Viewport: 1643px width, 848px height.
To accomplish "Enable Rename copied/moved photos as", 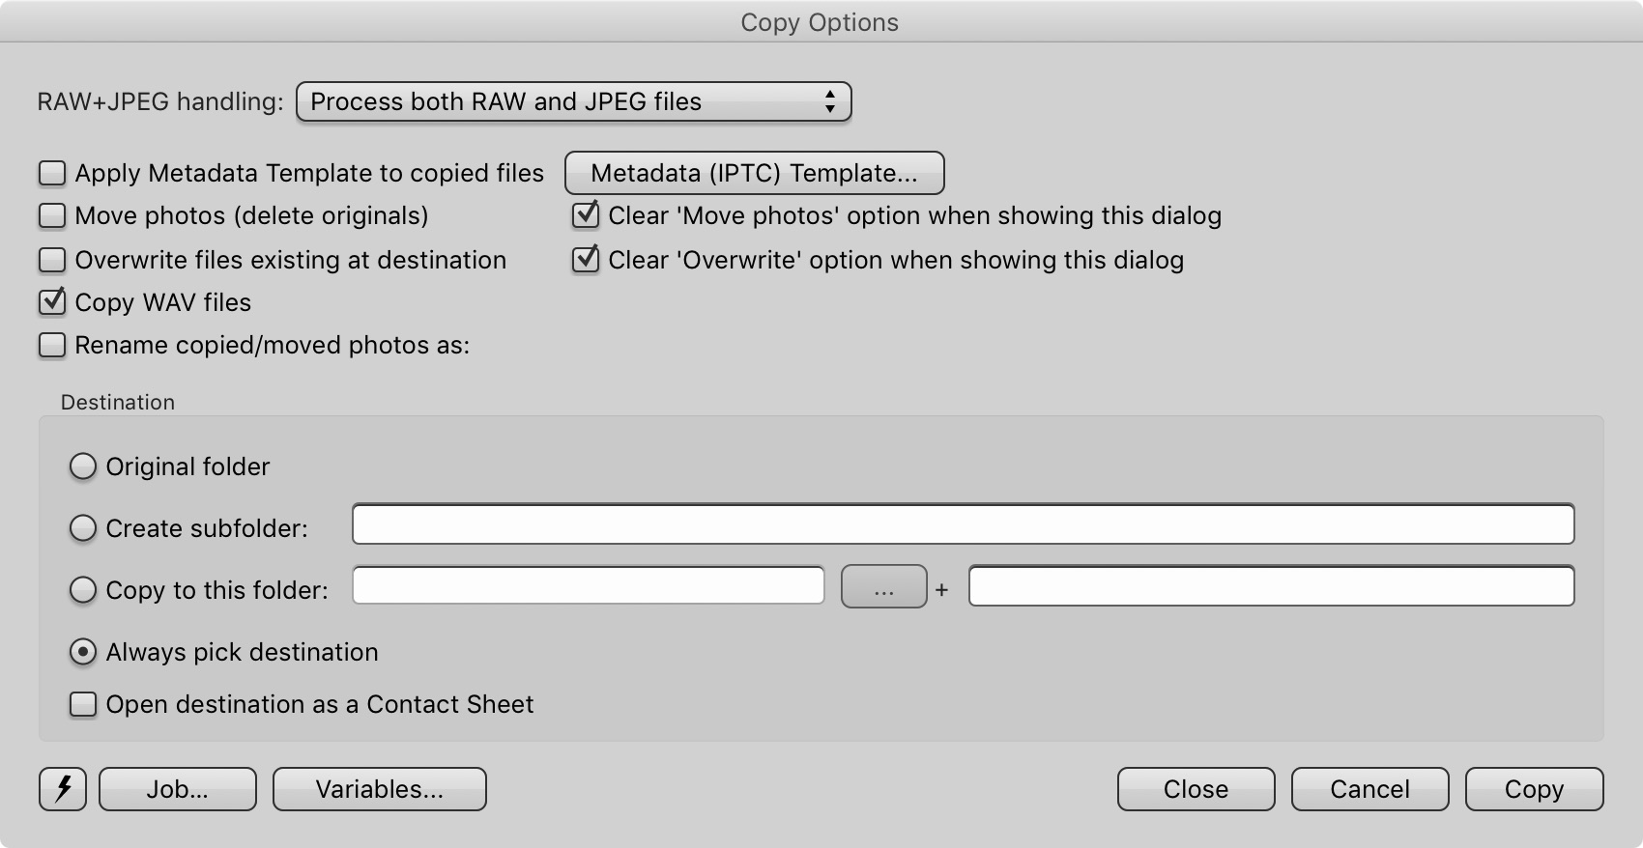I will click(52, 345).
